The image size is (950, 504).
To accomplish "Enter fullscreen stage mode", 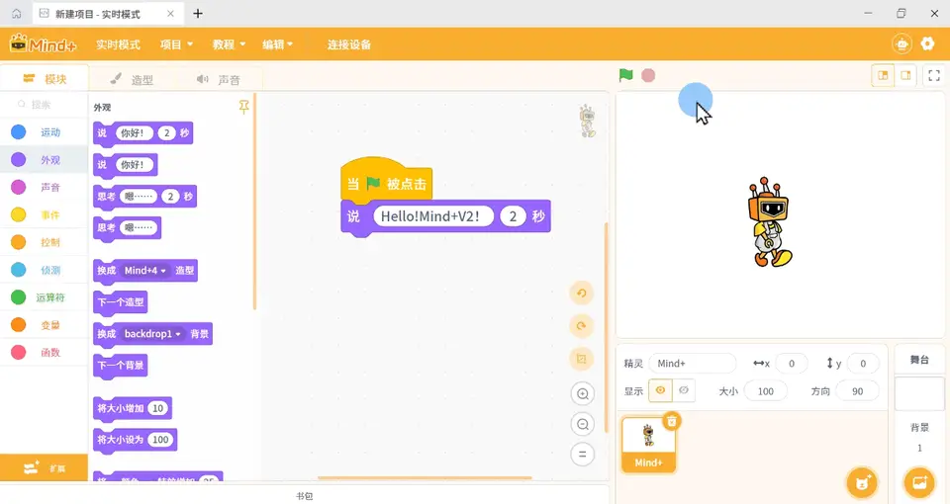I will click(x=934, y=76).
